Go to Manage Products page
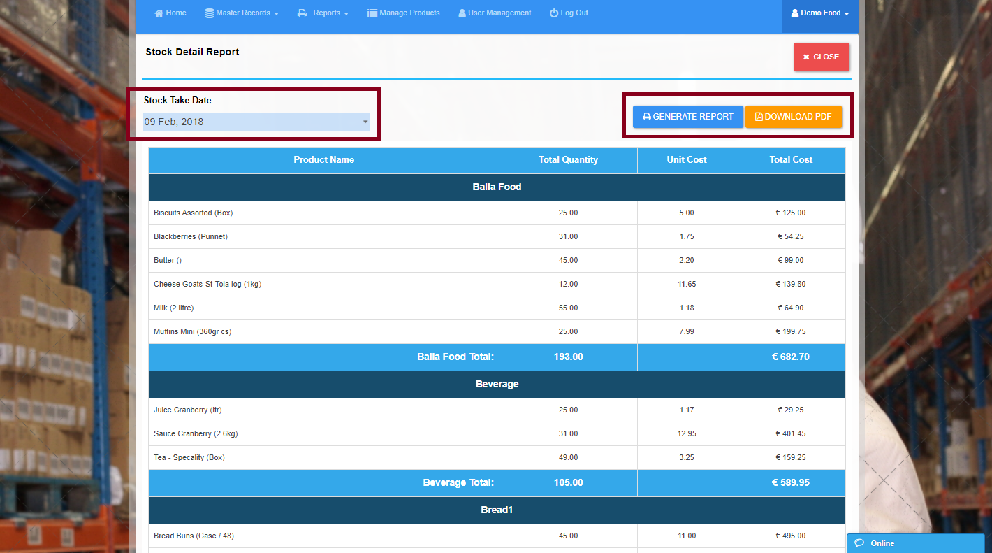The image size is (992, 553). point(409,13)
